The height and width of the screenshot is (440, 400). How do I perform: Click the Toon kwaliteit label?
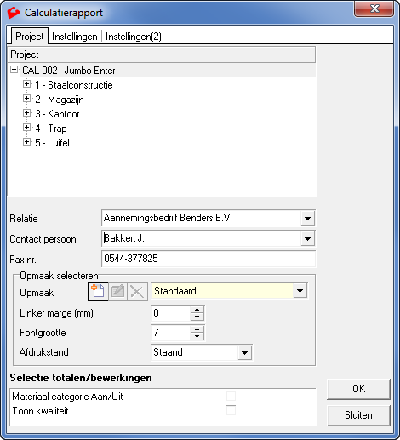click(40, 411)
